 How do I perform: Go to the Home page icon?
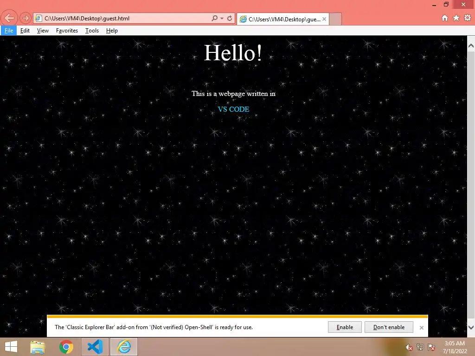[x=445, y=18]
